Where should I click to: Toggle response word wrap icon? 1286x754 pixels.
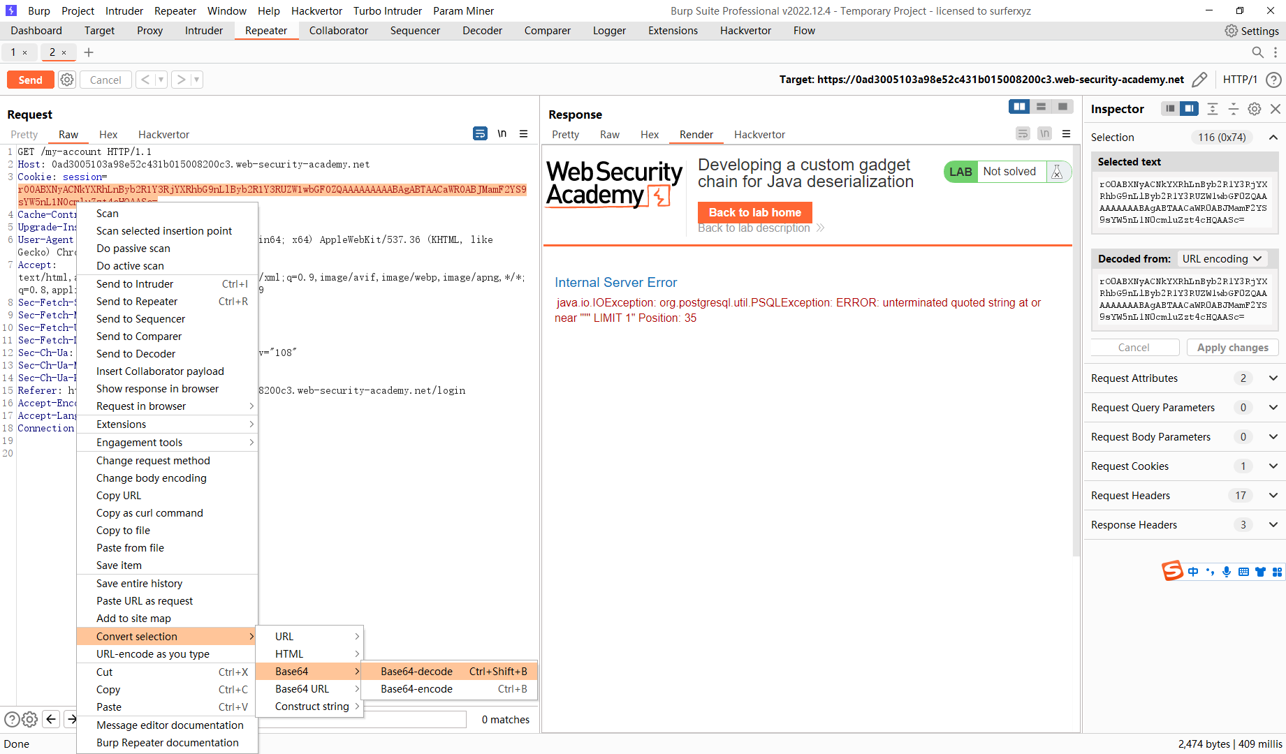point(1023,133)
